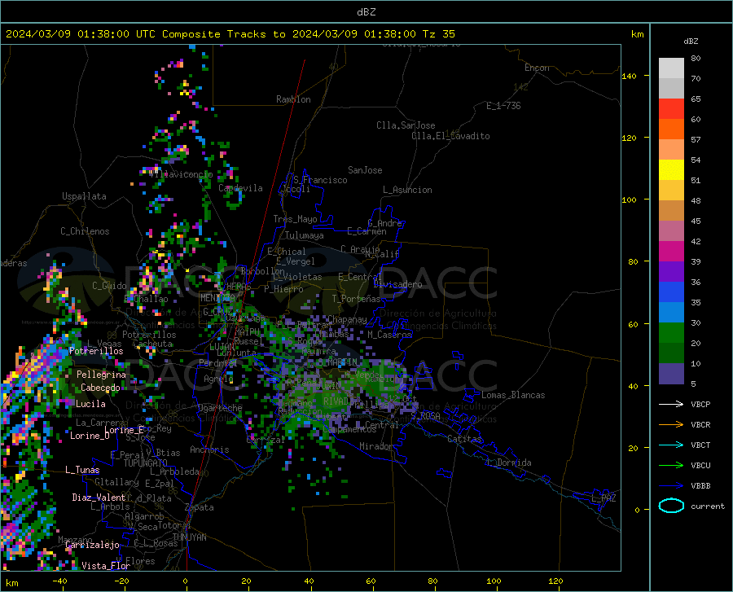Click the '65' value on color scale
733x592 pixels.
[696, 99]
